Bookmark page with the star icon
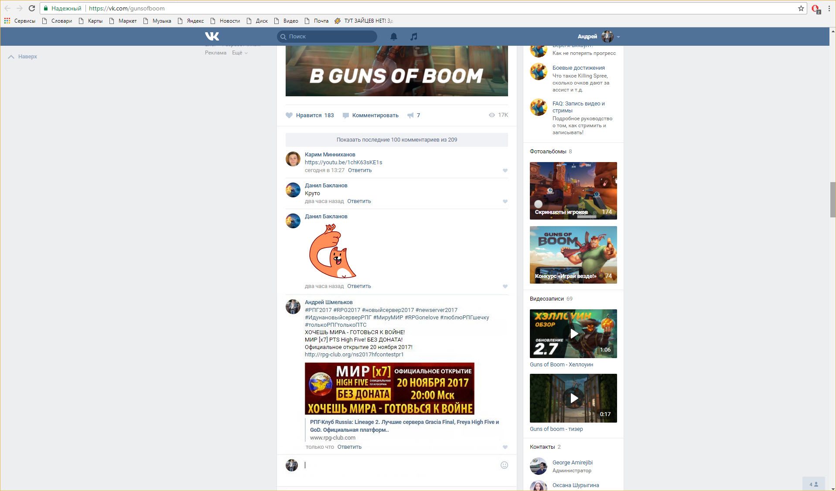The width and height of the screenshot is (836, 491). [x=801, y=8]
